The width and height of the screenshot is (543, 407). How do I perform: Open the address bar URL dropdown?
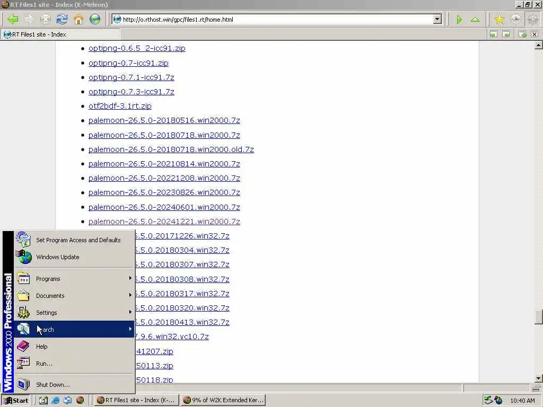[437, 20]
